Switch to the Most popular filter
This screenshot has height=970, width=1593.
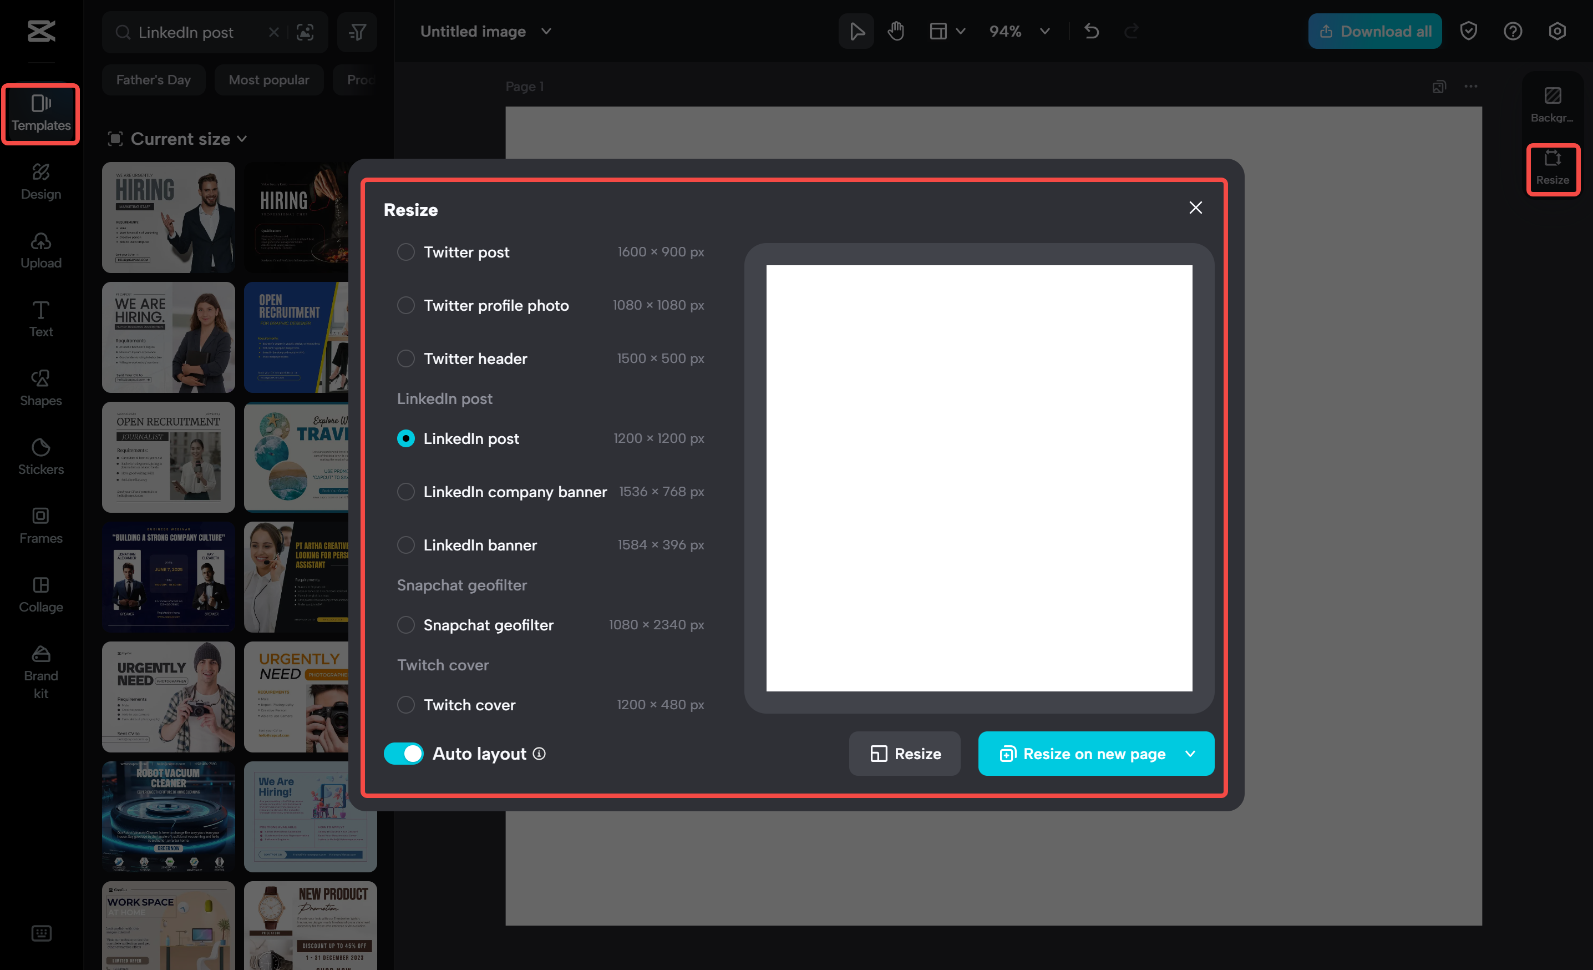pos(269,79)
